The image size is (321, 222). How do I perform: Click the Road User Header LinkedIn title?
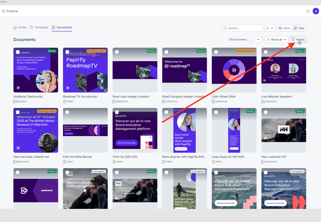tap(131, 97)
